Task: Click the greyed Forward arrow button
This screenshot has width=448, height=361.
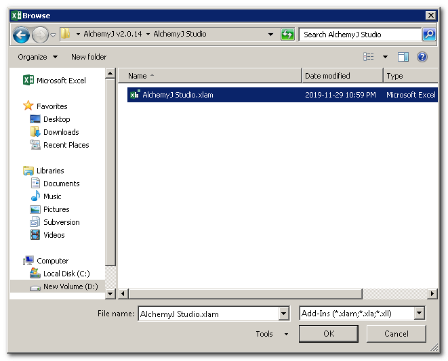Action: coord(40,35)
